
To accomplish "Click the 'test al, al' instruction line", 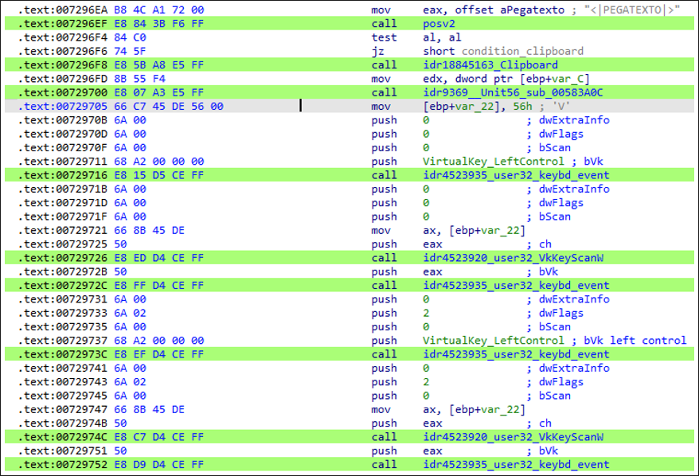I will [416, 37].
